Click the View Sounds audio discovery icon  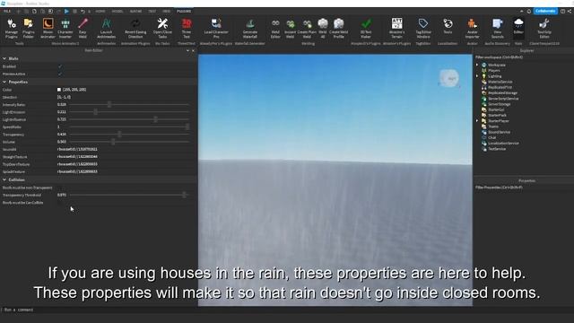(x=497, y=28)
